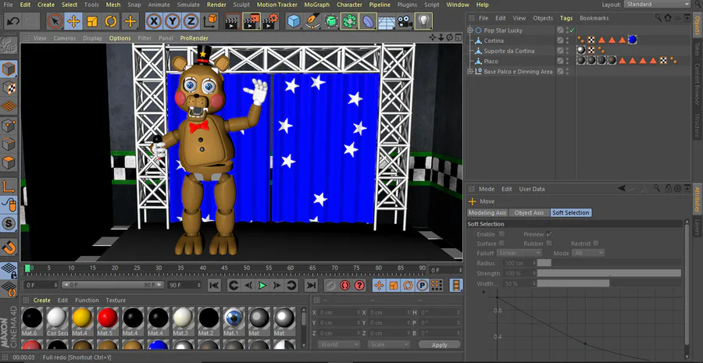Click the Undo arrow icon
The height and width of the screenshot is (363, 703).
click(12, 21)
